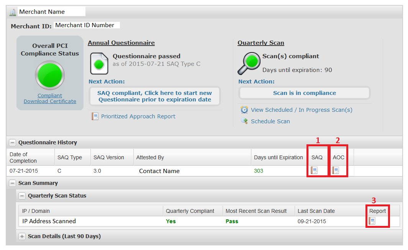Open View Scheduled / In Progress Scan(s)

301,110
